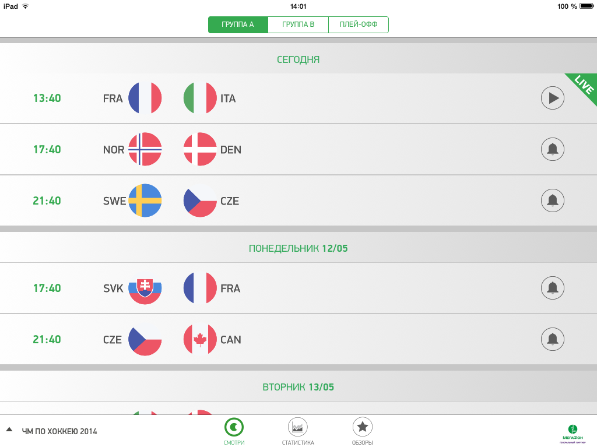This screenshot has width=597, height=447.
Task: Toggle reminder bell for SVK vs FRA
Action: 553,288
